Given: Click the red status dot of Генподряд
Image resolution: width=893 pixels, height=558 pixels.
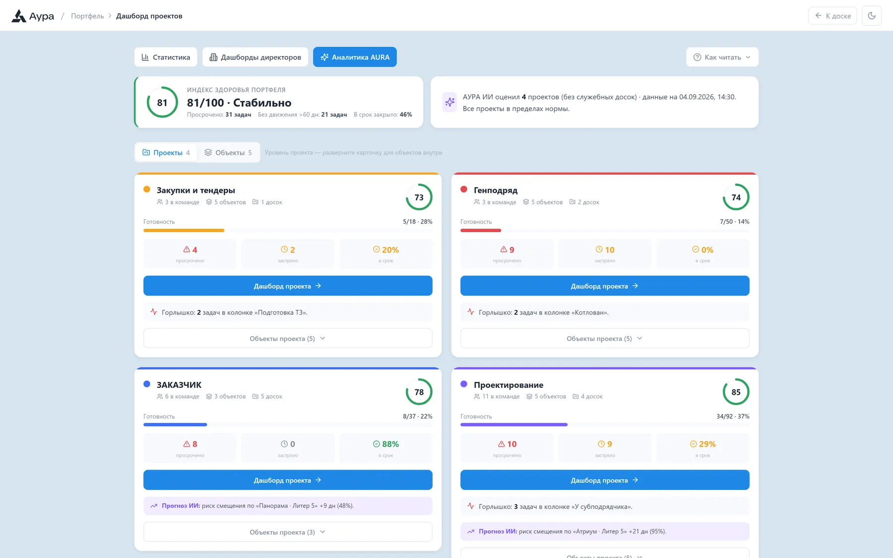Looking at the screenshot, I should click(464, 189).
